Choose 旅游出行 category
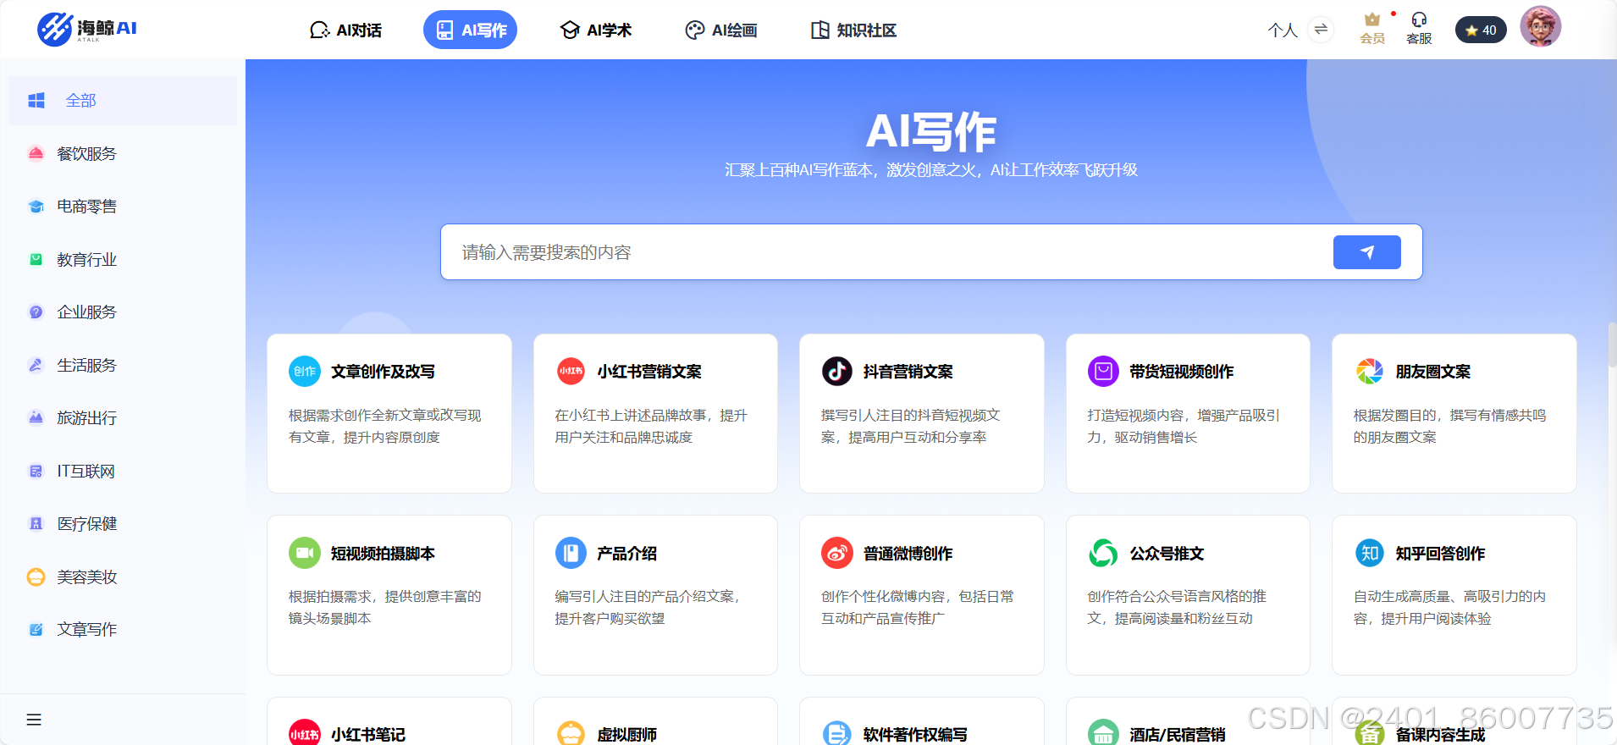 [123, 418]
